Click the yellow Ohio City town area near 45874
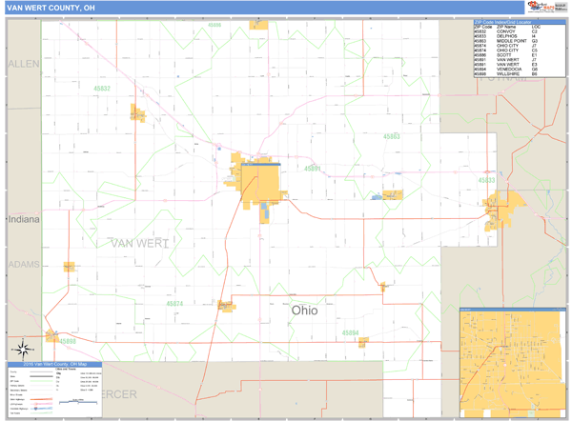This screenshot has width=572, height=421. pos(226,306)
